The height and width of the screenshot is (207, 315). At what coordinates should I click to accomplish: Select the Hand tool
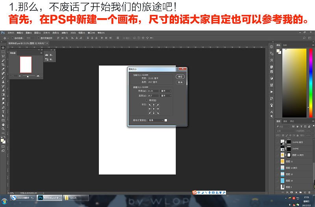(x=3, y=125)
